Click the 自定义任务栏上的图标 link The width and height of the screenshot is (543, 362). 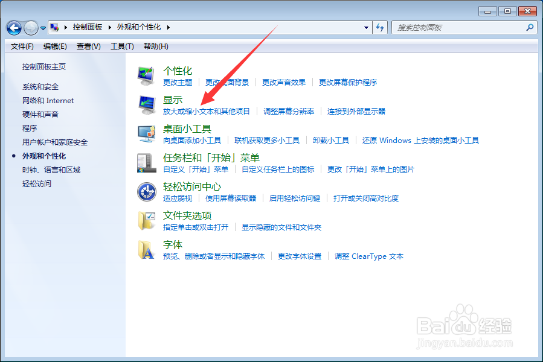point(278,170)
